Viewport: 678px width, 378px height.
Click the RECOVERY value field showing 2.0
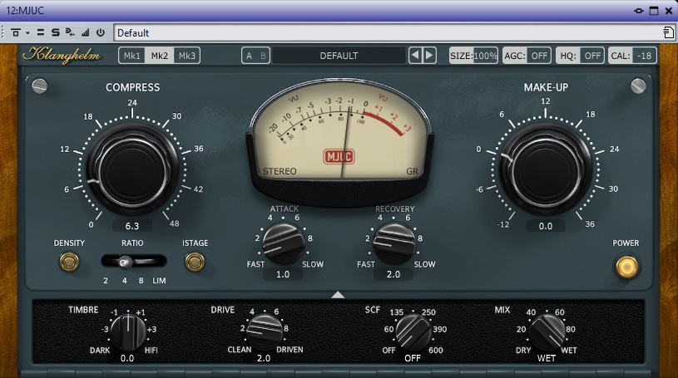click(x=393, y=274)
